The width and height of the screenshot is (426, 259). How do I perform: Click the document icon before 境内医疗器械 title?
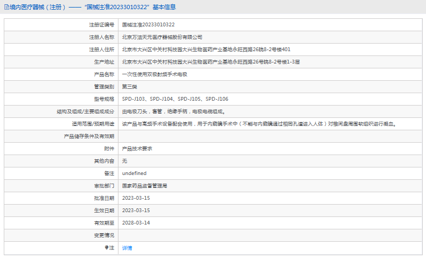[x=6, y=7]
